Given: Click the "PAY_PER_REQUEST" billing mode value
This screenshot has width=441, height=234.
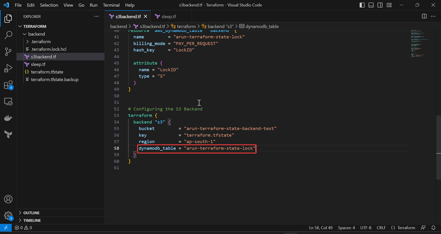Looking at the screenshot, I should point(196,43).
